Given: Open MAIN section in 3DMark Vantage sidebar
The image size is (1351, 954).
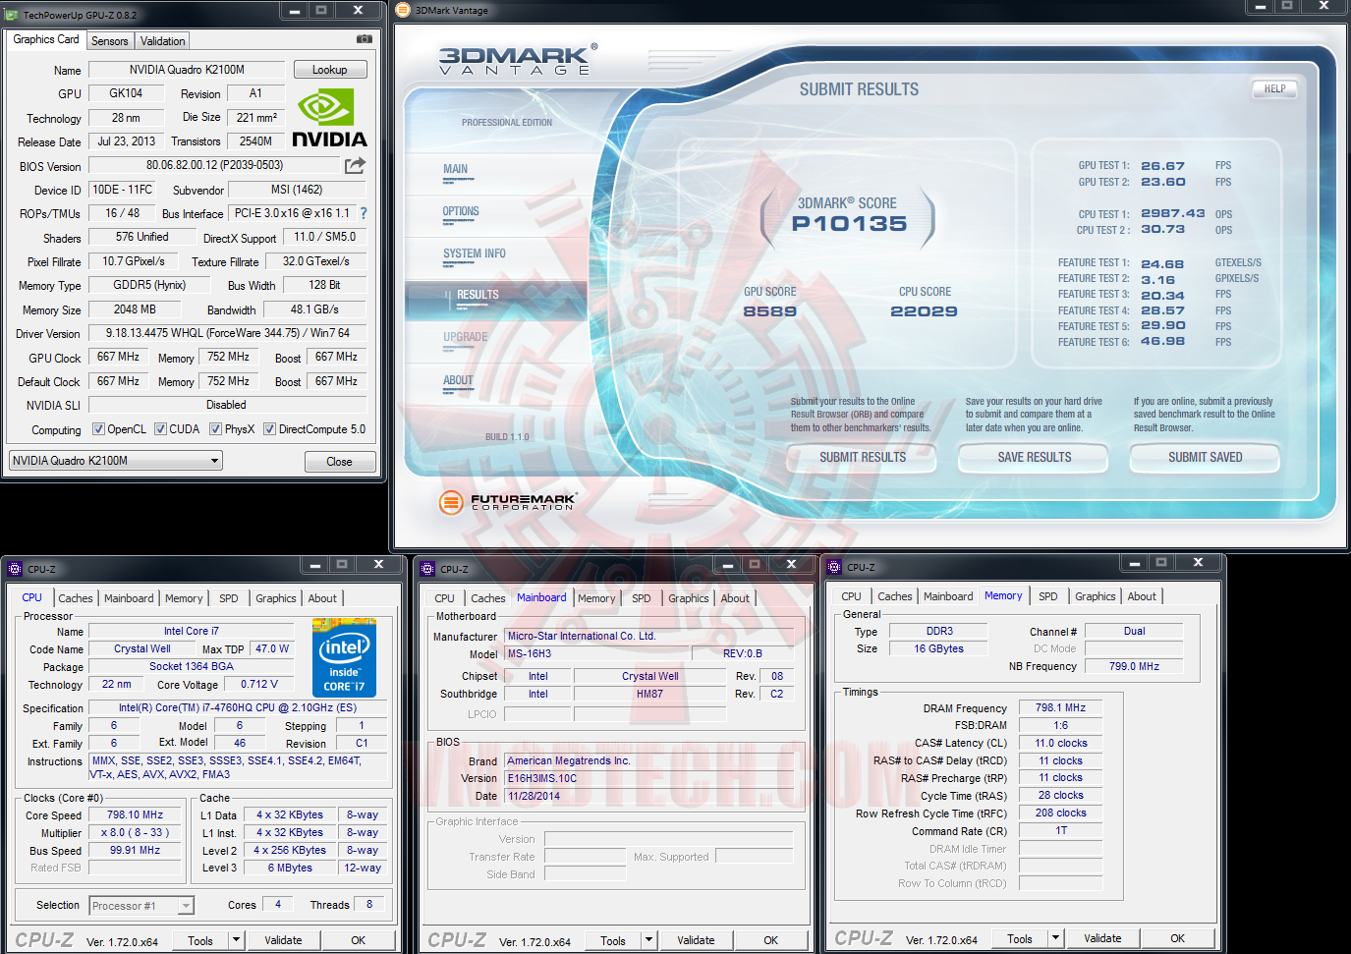Looking at the screenshot, I should pyautogui.click(x=456, y=169).
